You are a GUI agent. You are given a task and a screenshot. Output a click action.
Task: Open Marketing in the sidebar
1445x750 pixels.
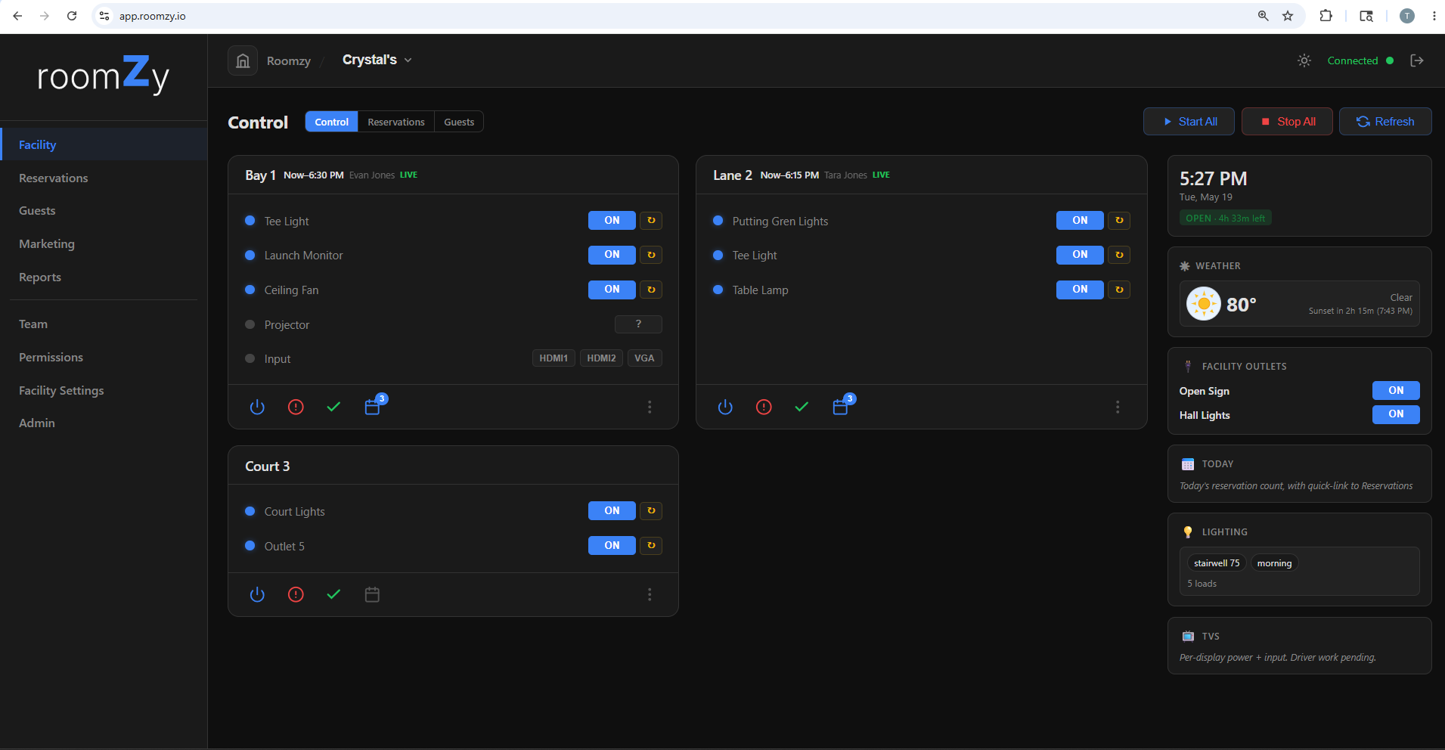pos(104,243)
